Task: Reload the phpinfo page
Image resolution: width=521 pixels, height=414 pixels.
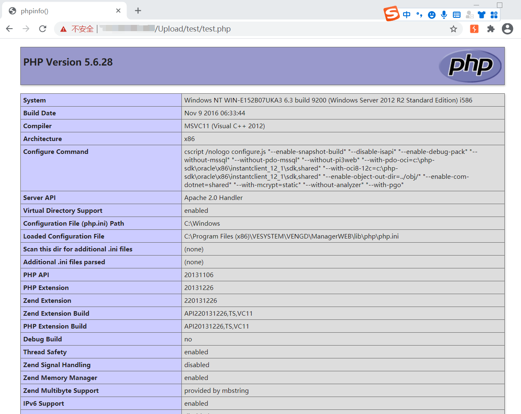Action: coord(42,29)
